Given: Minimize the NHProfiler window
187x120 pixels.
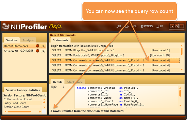Looking at the screenshot, I should click(172, 26).
